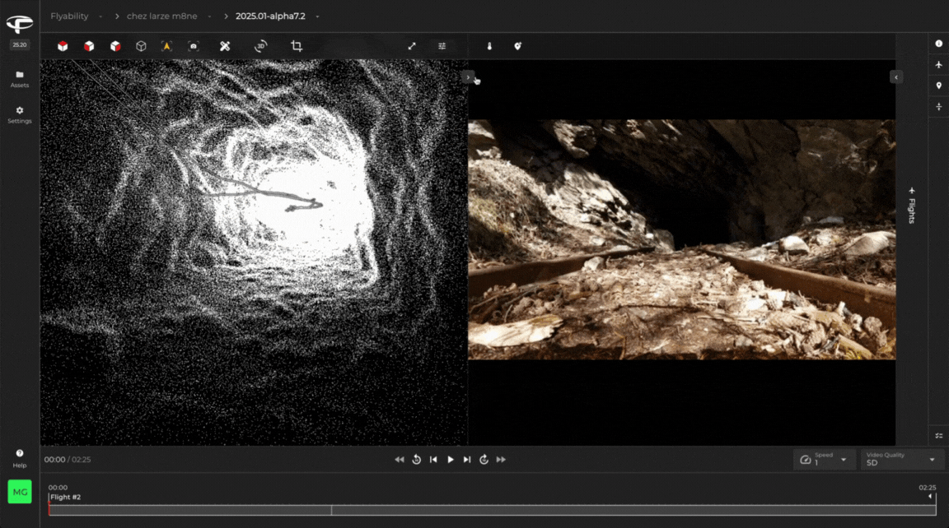
Task: Toggle the yellow arrow navigation view icon
Action: pyautogui.click(x=166, y=46)
